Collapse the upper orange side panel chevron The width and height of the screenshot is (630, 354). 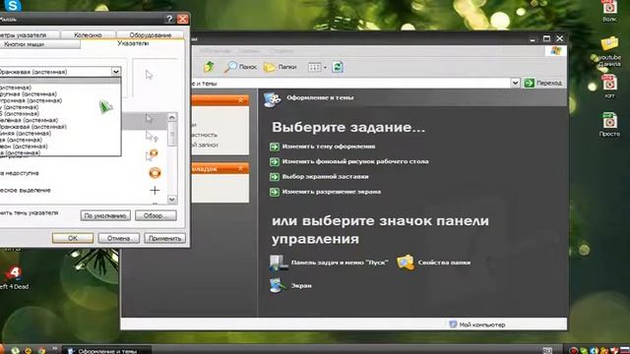(240, 100)
